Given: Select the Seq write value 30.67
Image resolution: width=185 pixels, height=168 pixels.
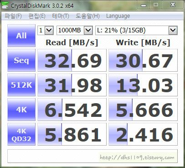Looking at the screenshot, I should pyautogui.click(x=143, y=60).
